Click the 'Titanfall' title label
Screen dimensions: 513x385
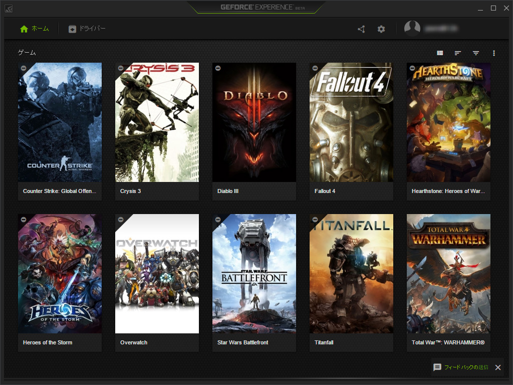point(324,342)
